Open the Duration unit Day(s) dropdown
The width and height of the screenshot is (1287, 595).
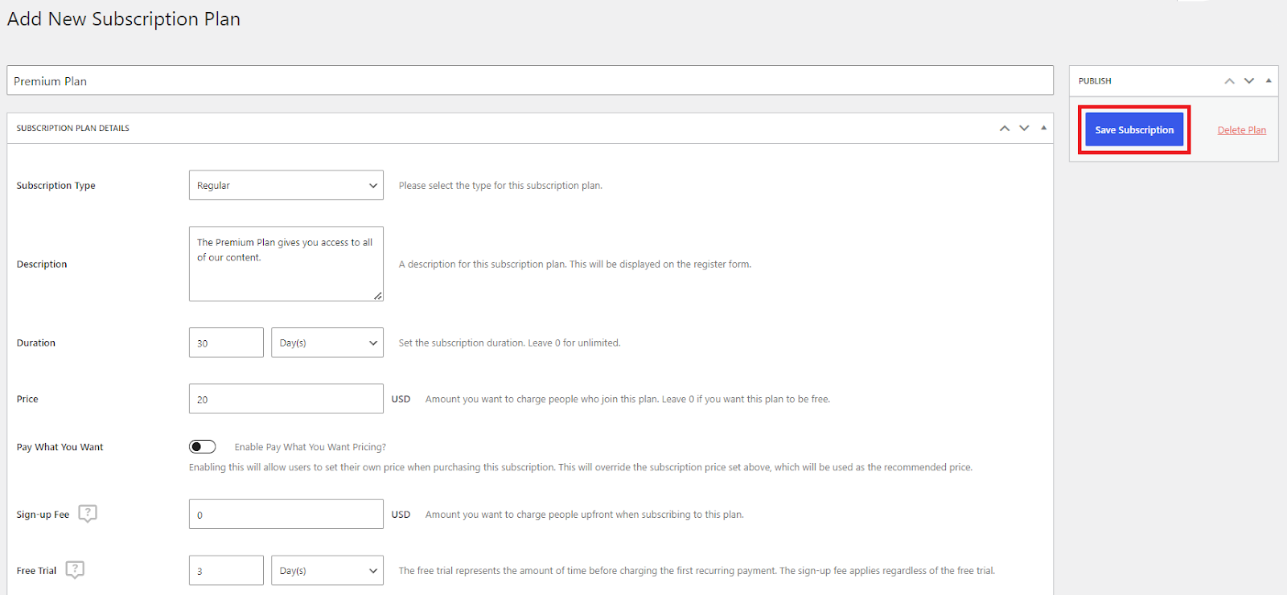[327, 343]
